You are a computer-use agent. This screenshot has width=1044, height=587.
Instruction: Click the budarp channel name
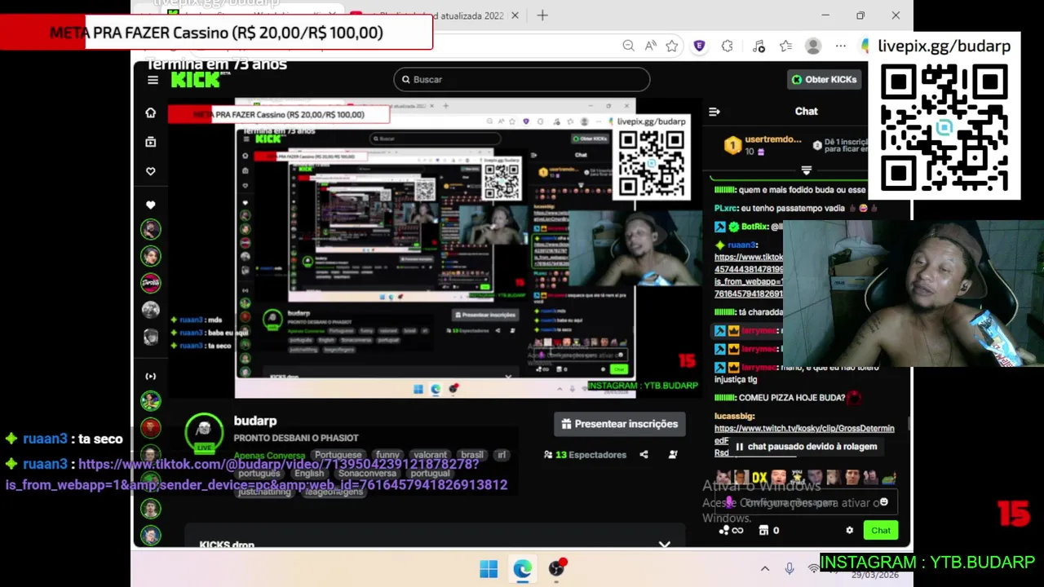255,421
